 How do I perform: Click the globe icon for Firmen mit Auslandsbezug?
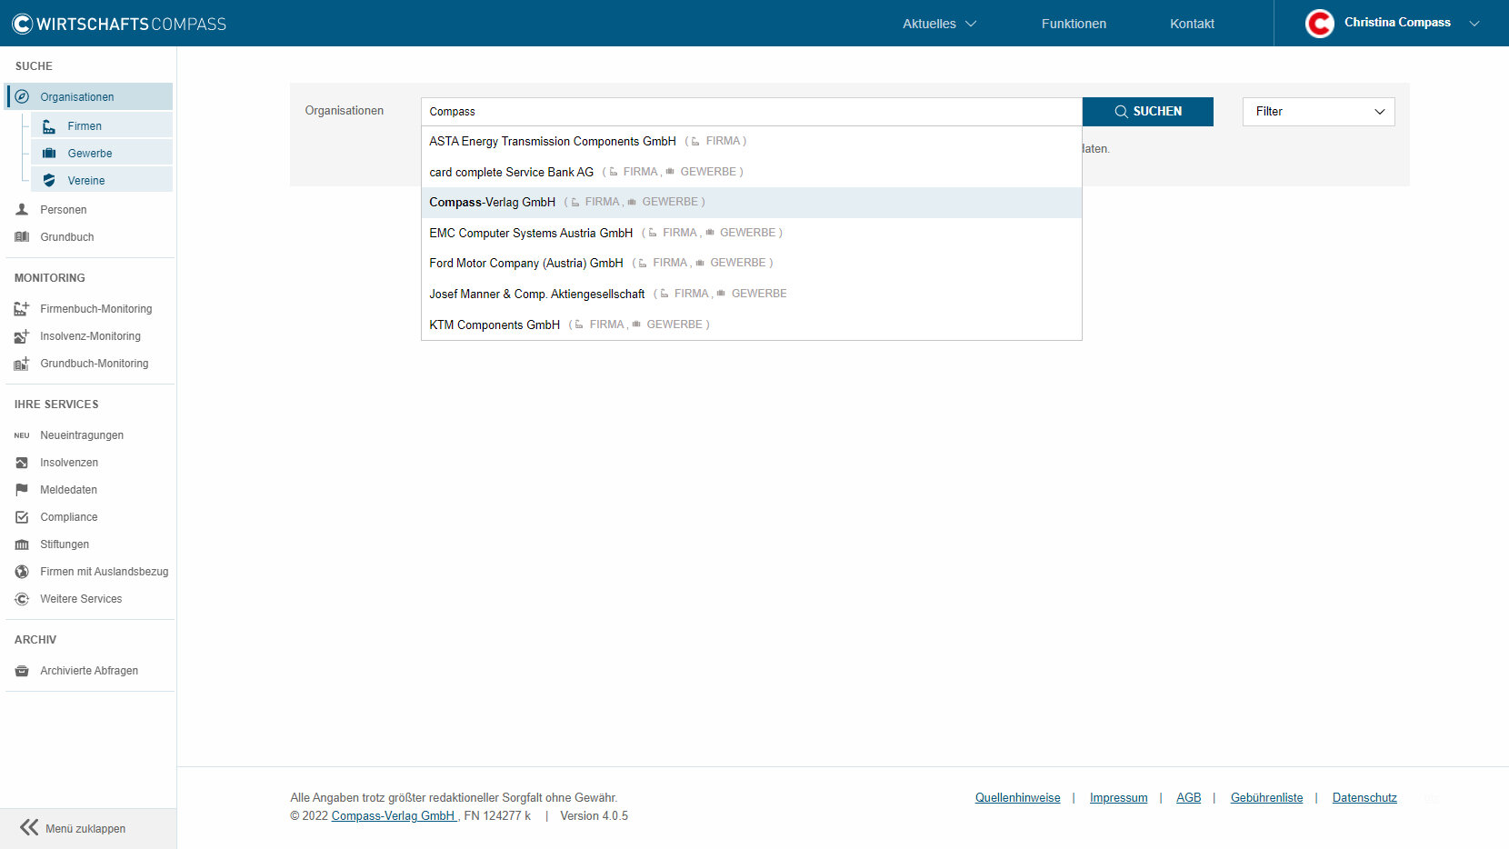[22, 572]
